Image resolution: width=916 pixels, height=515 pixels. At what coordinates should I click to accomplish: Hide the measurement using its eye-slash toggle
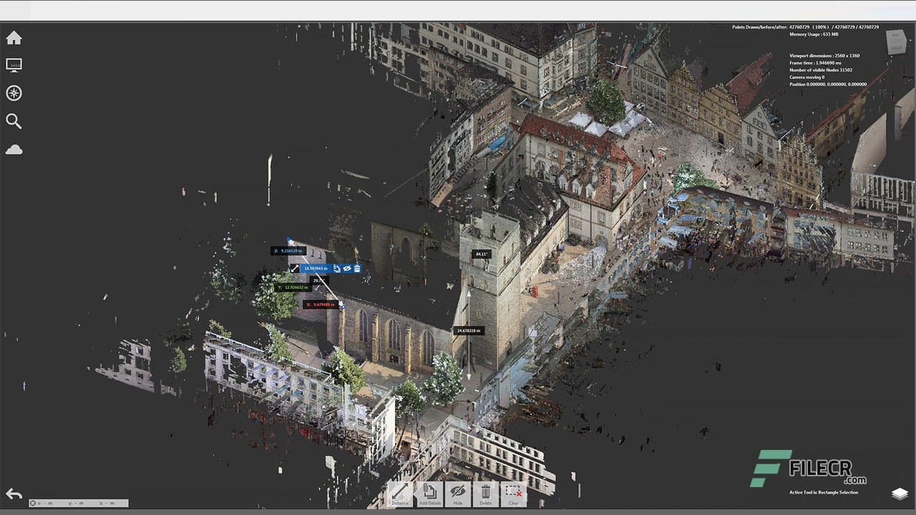346,268
